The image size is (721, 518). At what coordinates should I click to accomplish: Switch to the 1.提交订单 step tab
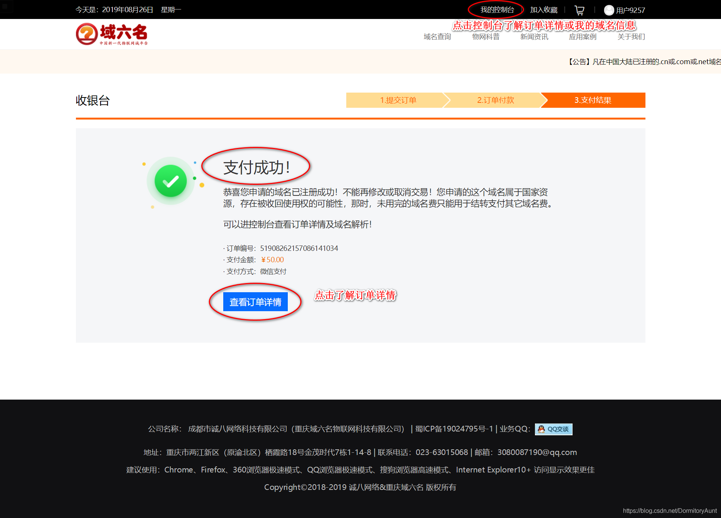point(398,100)
